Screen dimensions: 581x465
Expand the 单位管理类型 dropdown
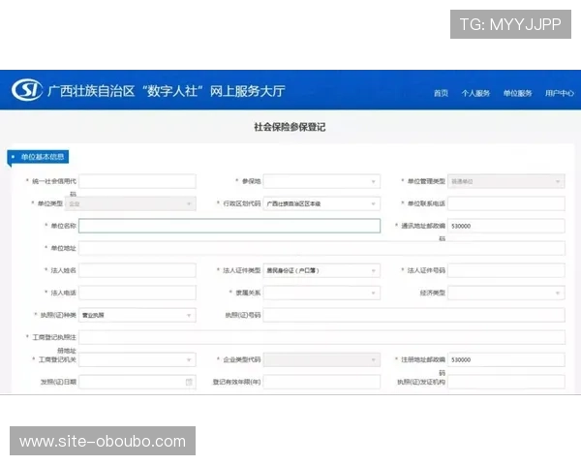pyautogui.click(x=506, y=181)
